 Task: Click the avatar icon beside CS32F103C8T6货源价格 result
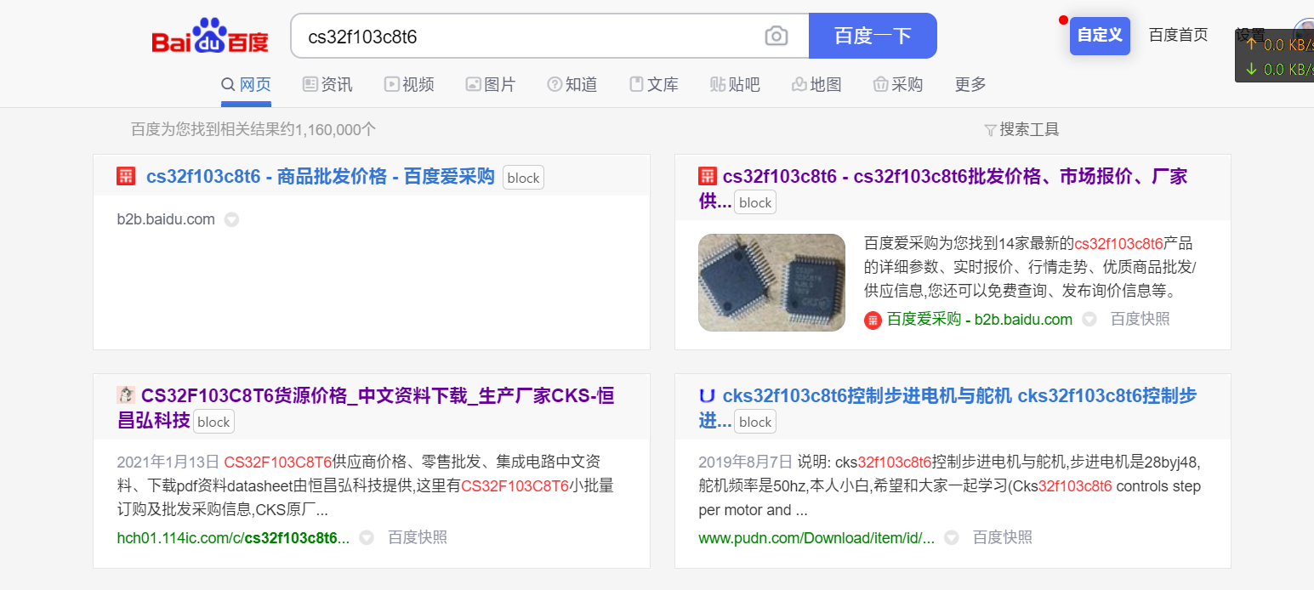[x=126, y=395]
